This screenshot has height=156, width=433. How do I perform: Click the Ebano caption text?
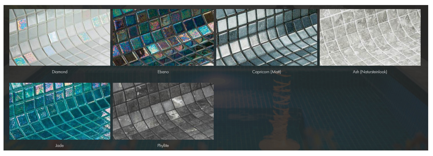pos(163,72)
